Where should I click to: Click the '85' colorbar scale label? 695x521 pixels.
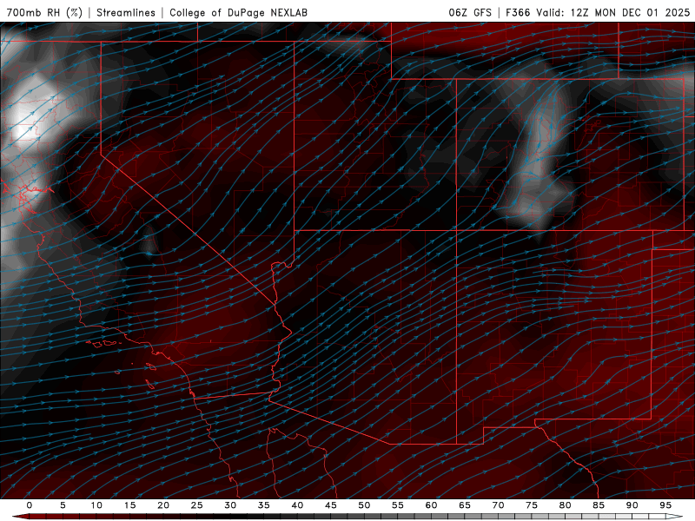(x=599, y=505)
